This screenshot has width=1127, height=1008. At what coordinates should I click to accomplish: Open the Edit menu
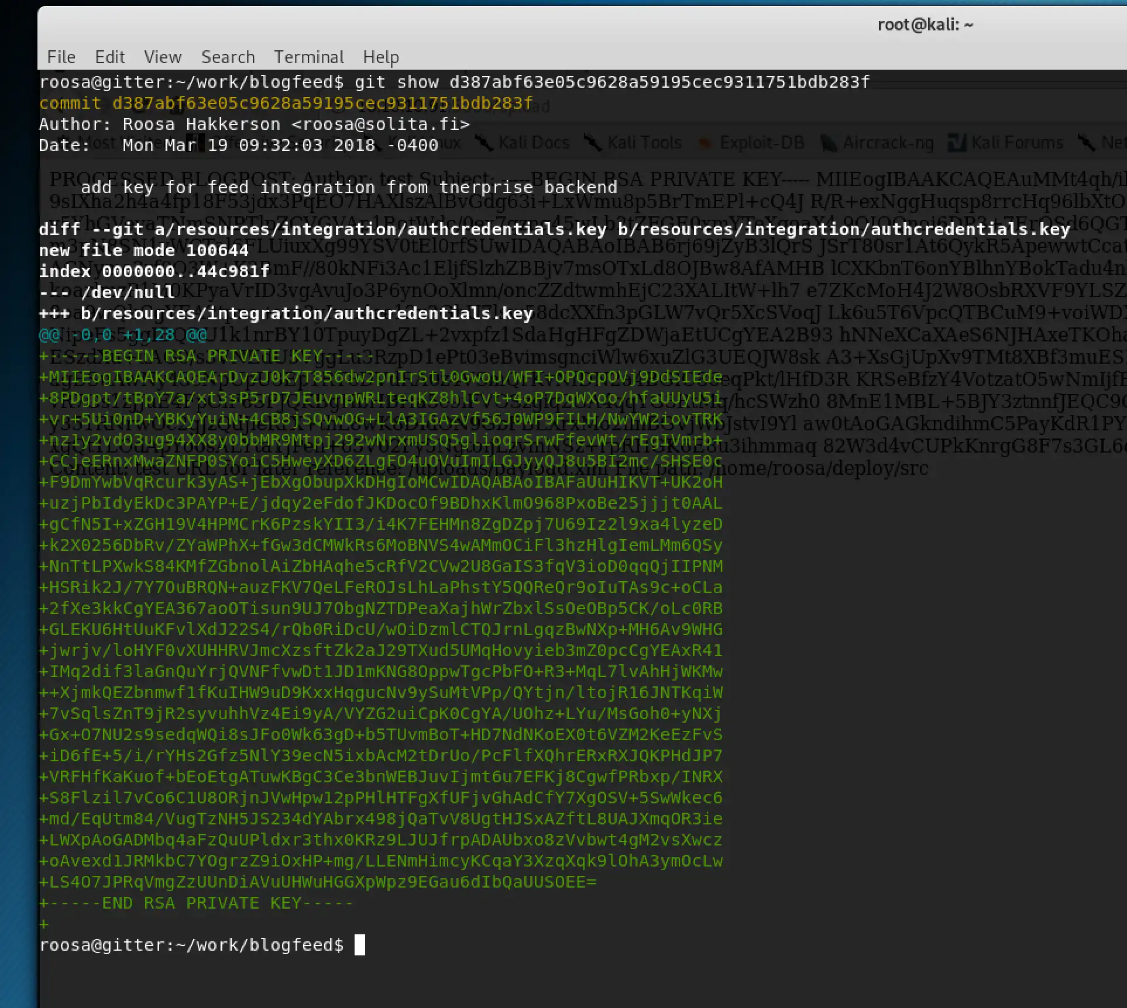click(x=110, y=57)
